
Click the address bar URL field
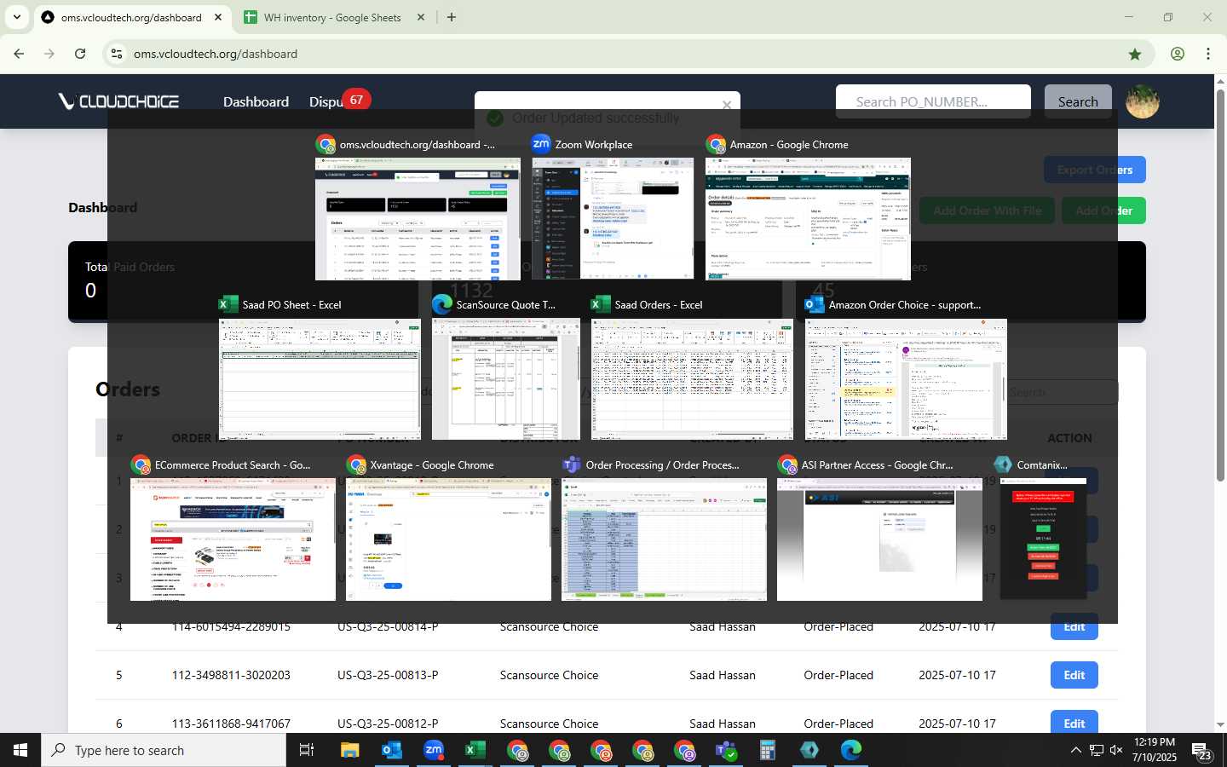[622, 54]
